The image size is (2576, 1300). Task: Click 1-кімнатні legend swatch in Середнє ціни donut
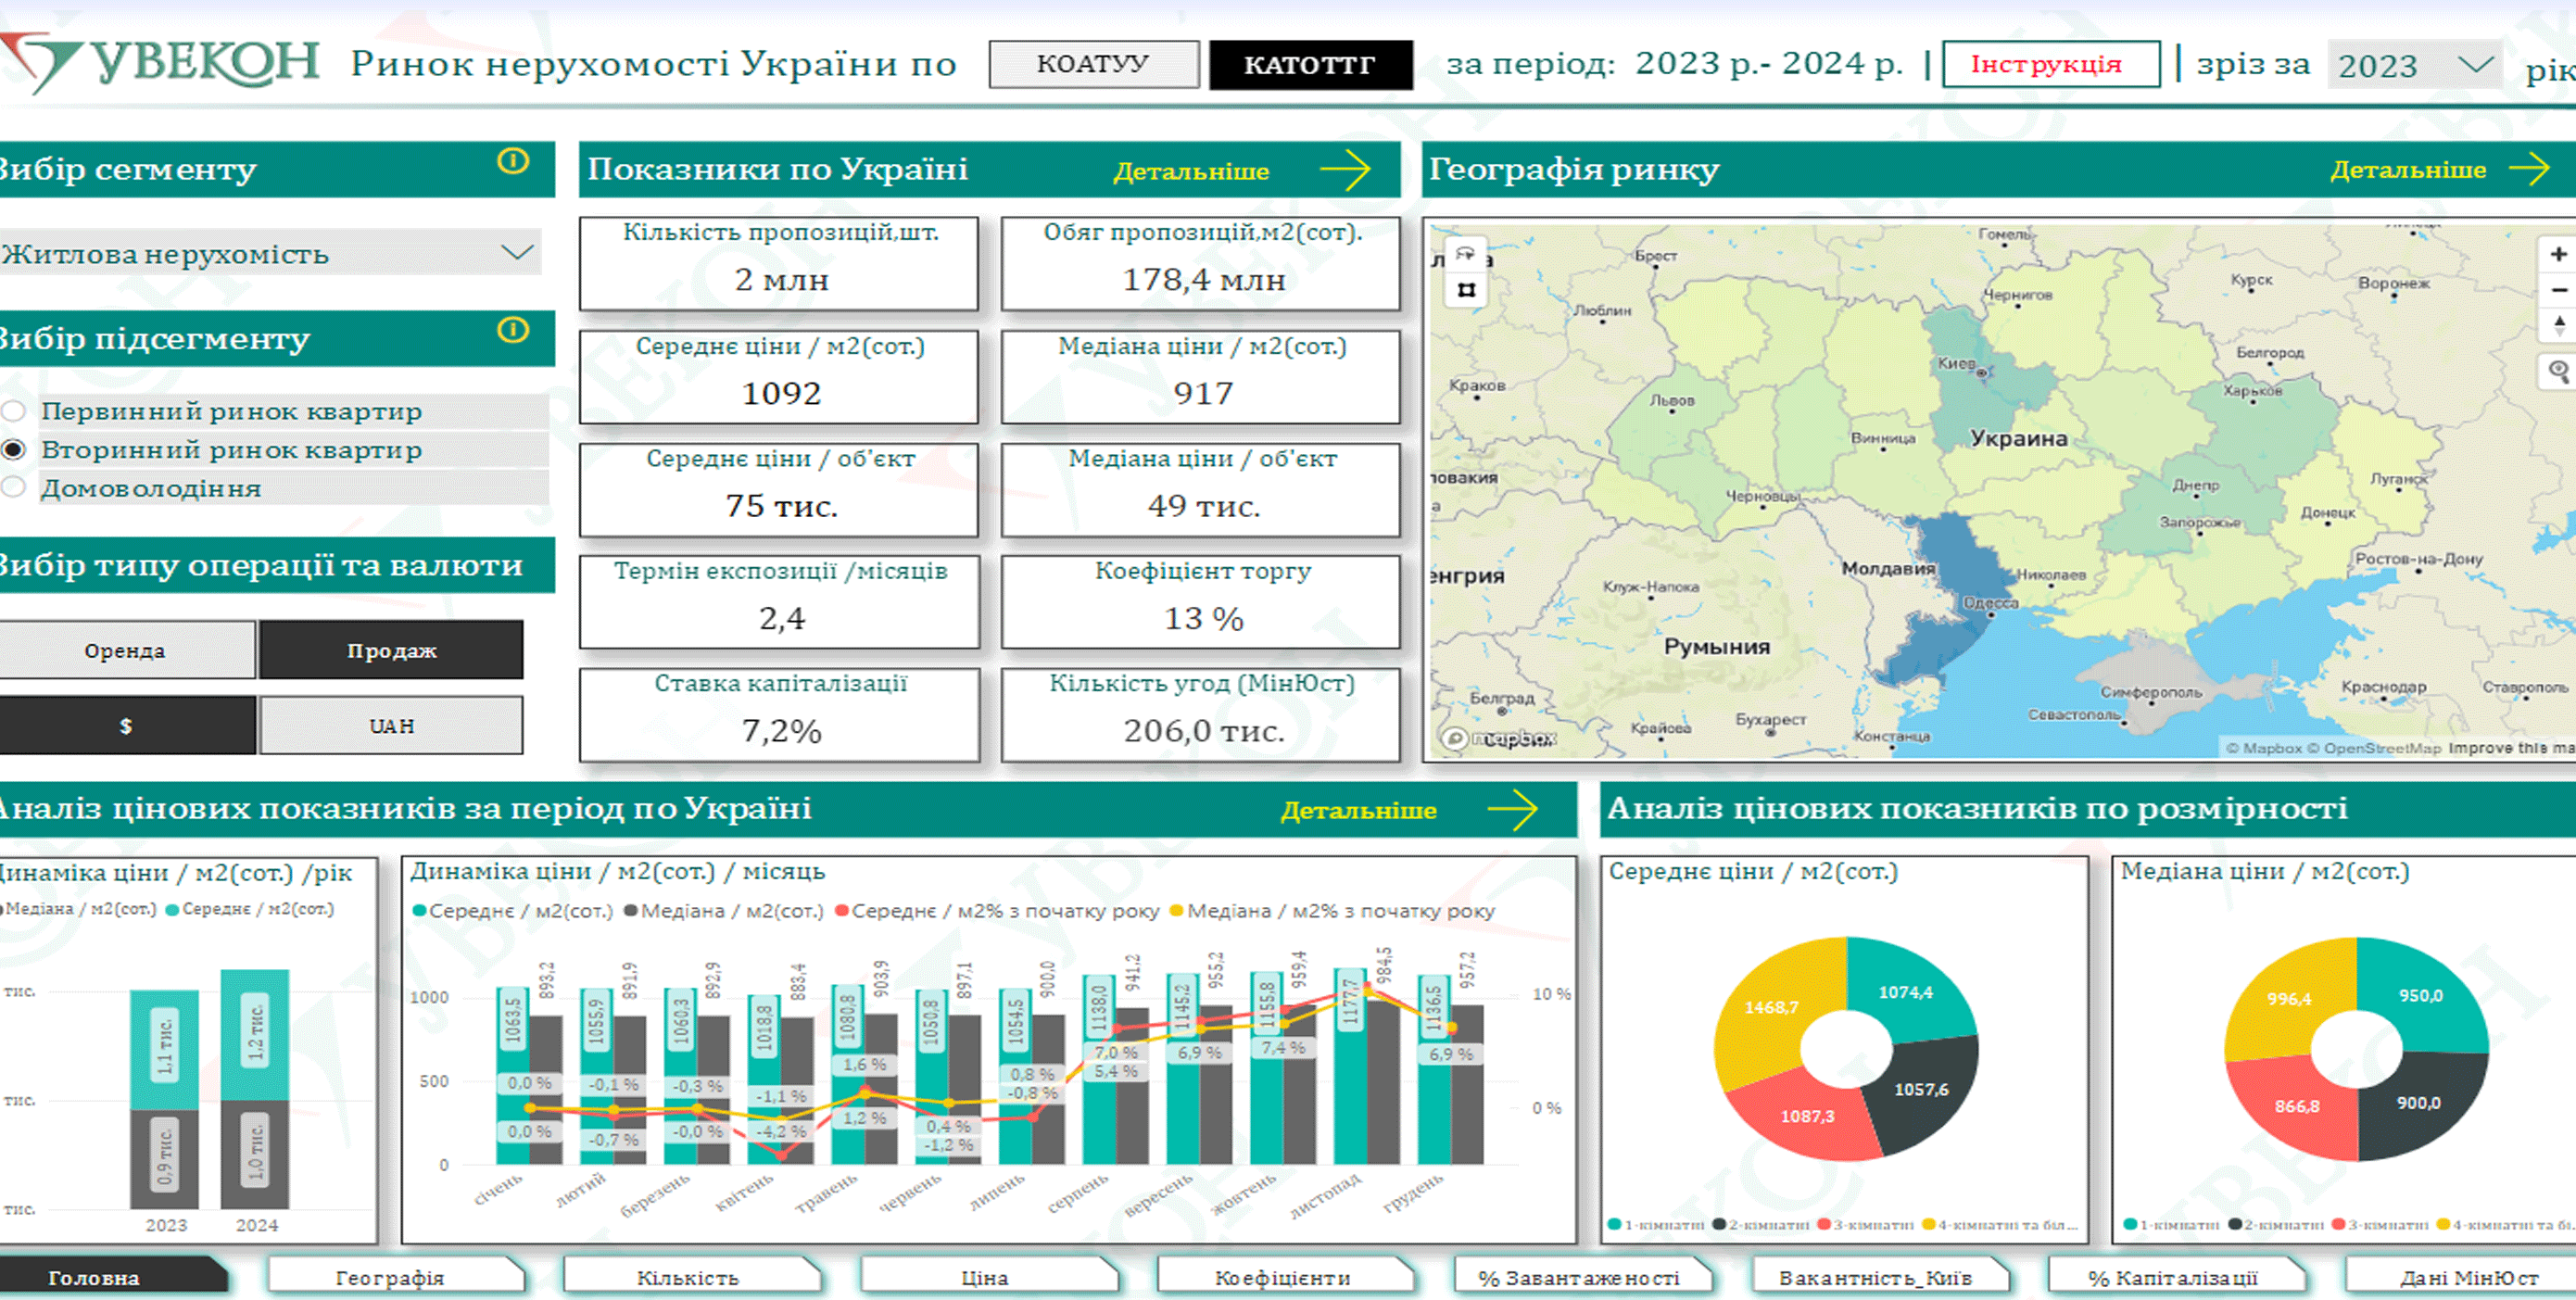pos(1614,1224)
